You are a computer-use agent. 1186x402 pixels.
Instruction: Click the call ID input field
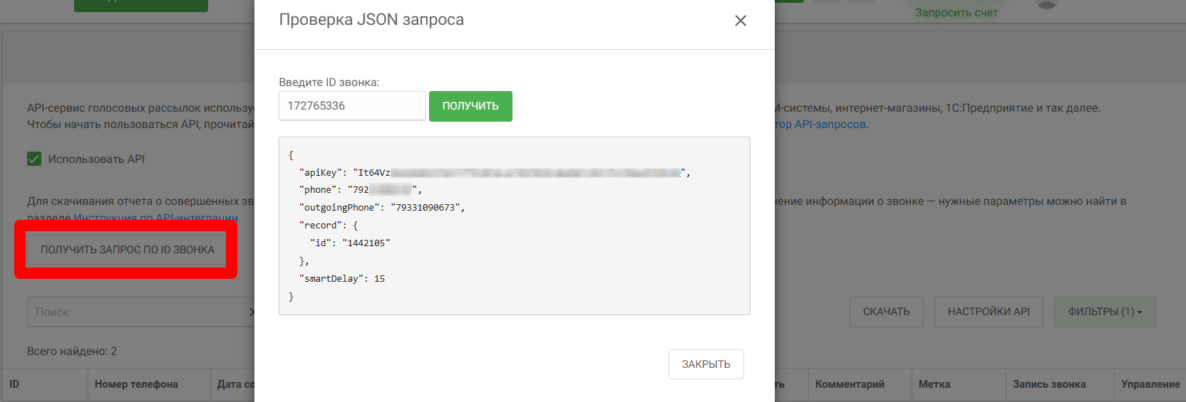(352, 106)
